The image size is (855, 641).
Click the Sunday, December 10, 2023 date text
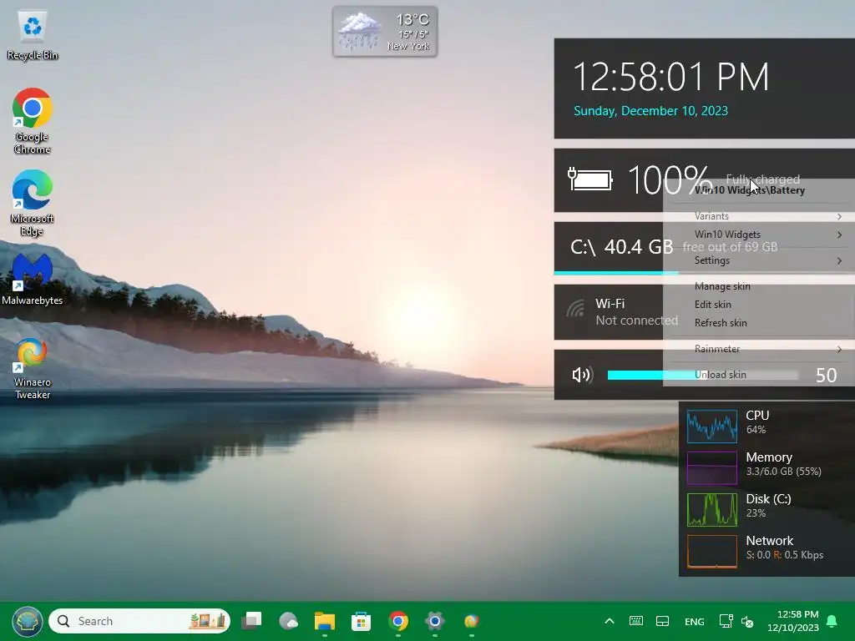[650, 111]
